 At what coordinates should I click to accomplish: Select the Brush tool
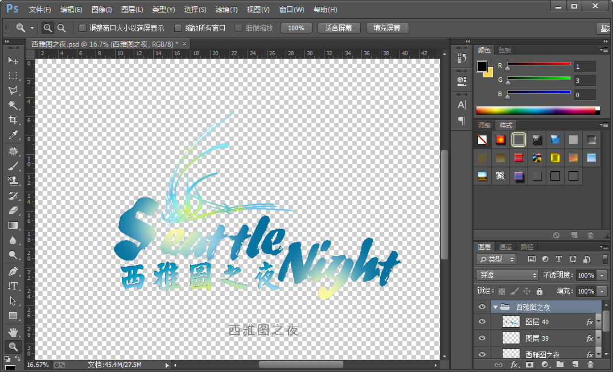[x=13, y=166]
